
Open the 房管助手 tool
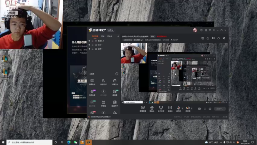[103, 82]
